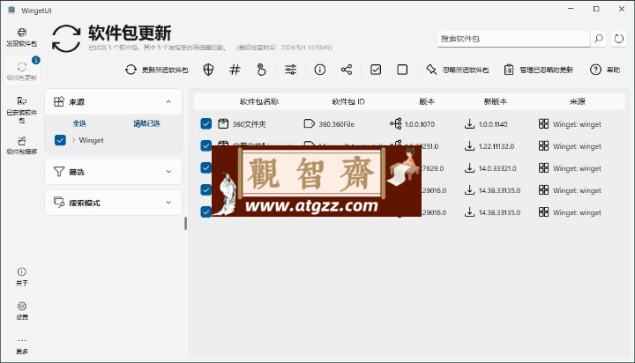Open 管理已忽略的更新
This screenshot has width=635, height=363.
click(x=539, y=70)
